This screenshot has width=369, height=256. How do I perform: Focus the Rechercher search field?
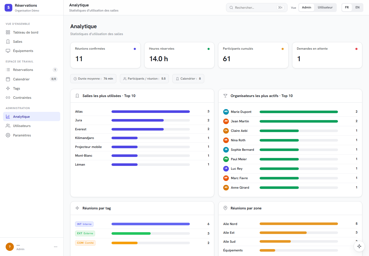point(257,7)
